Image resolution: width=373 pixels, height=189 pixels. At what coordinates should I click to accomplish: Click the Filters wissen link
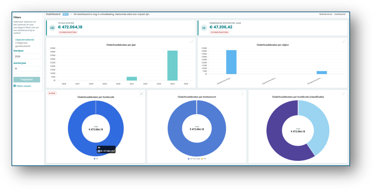point(24,86)
